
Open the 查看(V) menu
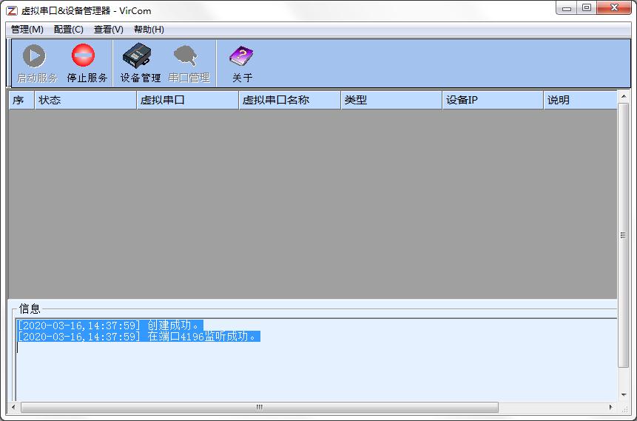point(109,30)
